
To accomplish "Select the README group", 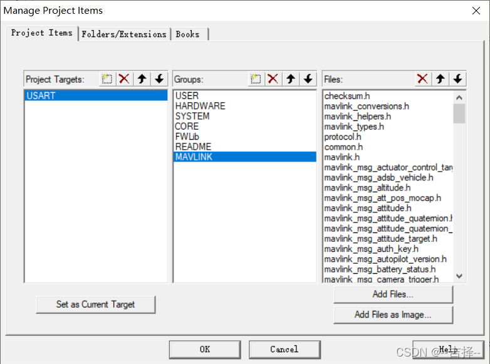I will pyautogui.click(x=245, y=147).
